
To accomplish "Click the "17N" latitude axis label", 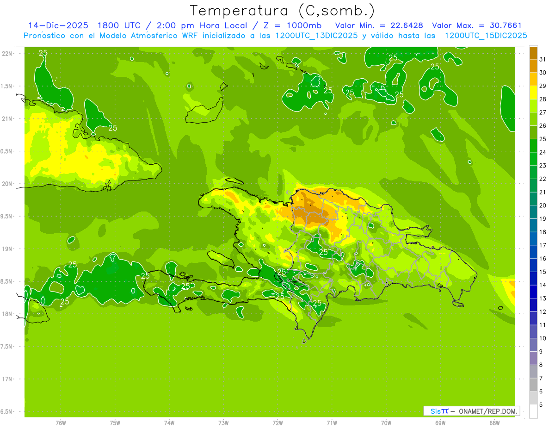I will click(x=7, y=379).
